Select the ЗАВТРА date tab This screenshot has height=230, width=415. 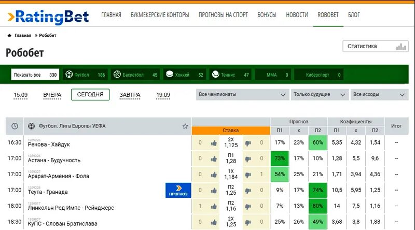[130, 95]
